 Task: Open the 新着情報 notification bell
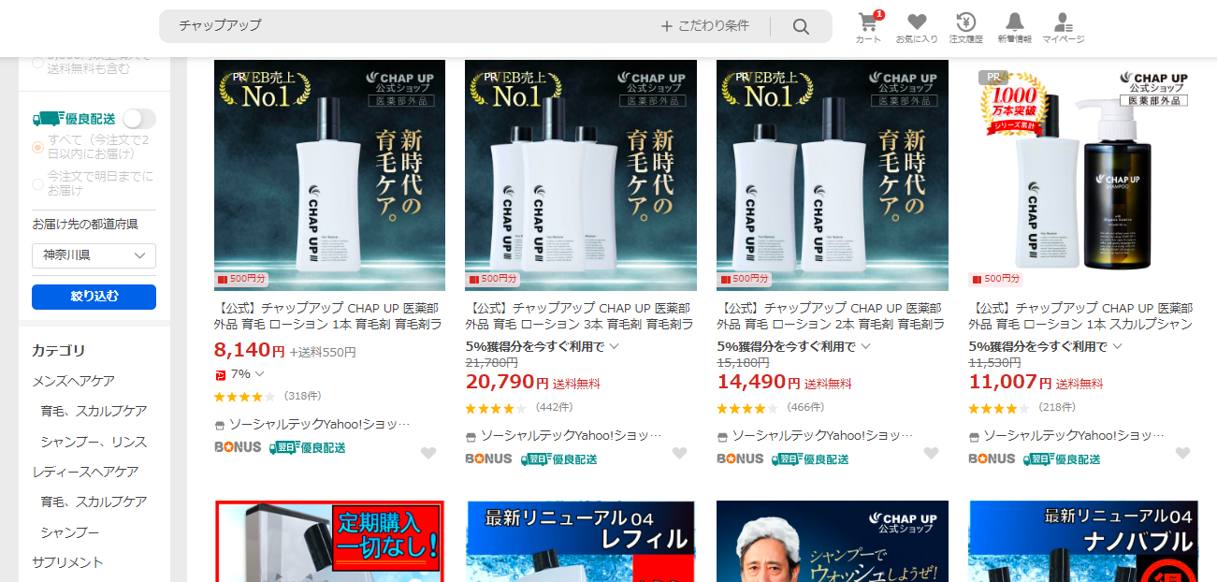pyautogui.click(x=1014, y=22)
